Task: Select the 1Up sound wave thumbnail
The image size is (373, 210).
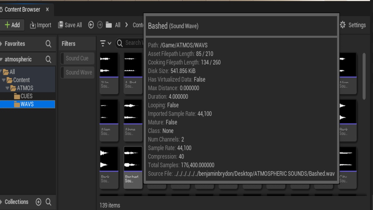Action: tap(109, 73)
